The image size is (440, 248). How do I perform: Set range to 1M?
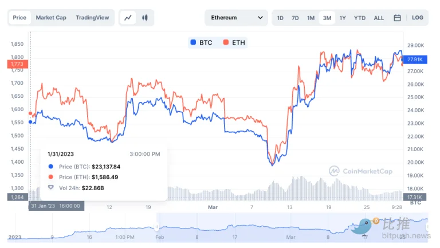[x=311, y=18]
